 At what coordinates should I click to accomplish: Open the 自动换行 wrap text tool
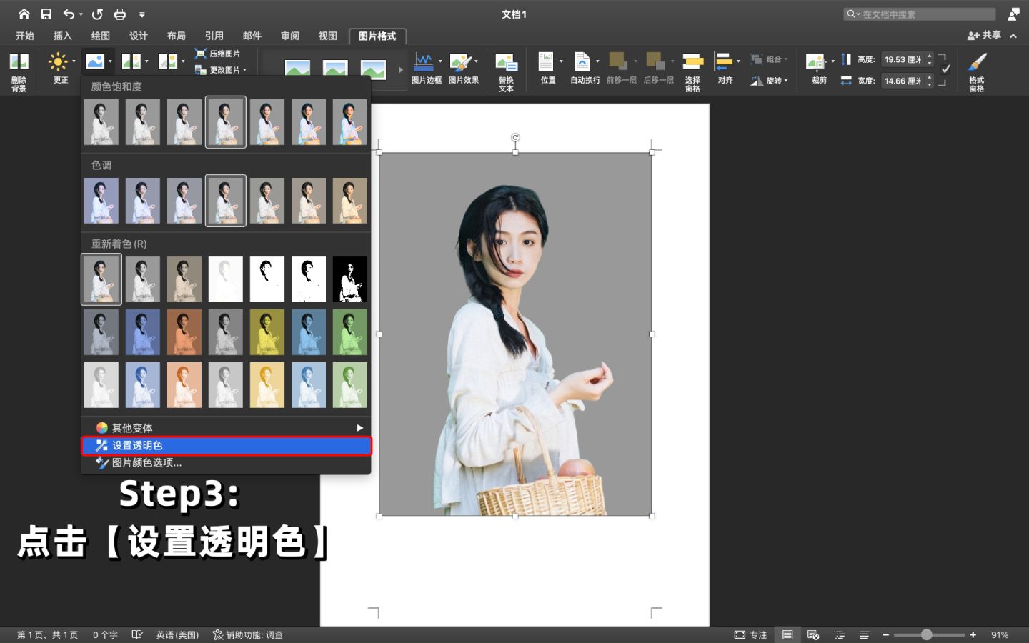click(x=585, y=68)
